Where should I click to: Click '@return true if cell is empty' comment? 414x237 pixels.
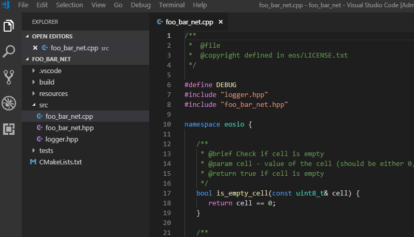(266, 174)
